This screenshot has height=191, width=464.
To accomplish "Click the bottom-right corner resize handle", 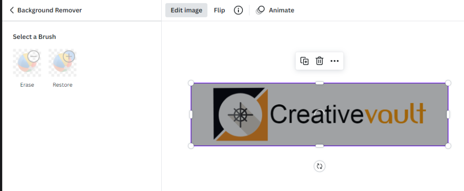I will (448, 145).
